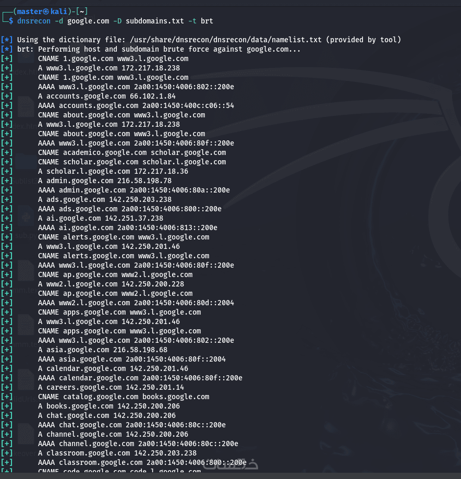Click the 'A calendar.google.com 142.250.201.46' row
461x479 pixels.
click(x=113, y=369)
